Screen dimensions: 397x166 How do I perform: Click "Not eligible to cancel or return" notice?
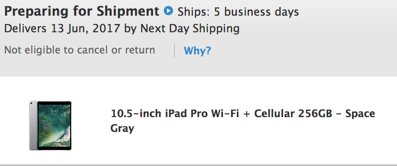(80, 50)
